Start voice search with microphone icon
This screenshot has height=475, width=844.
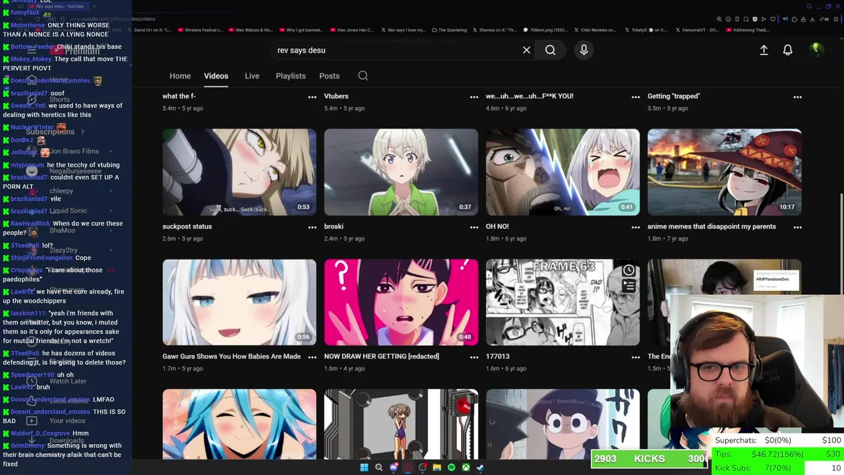click(x=584, y=50)
